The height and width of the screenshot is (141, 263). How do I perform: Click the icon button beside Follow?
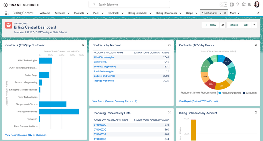click(223, 25)
